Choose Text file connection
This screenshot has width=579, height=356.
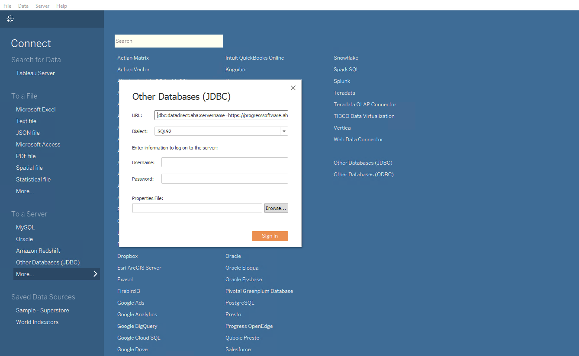(x=26, y=121)
